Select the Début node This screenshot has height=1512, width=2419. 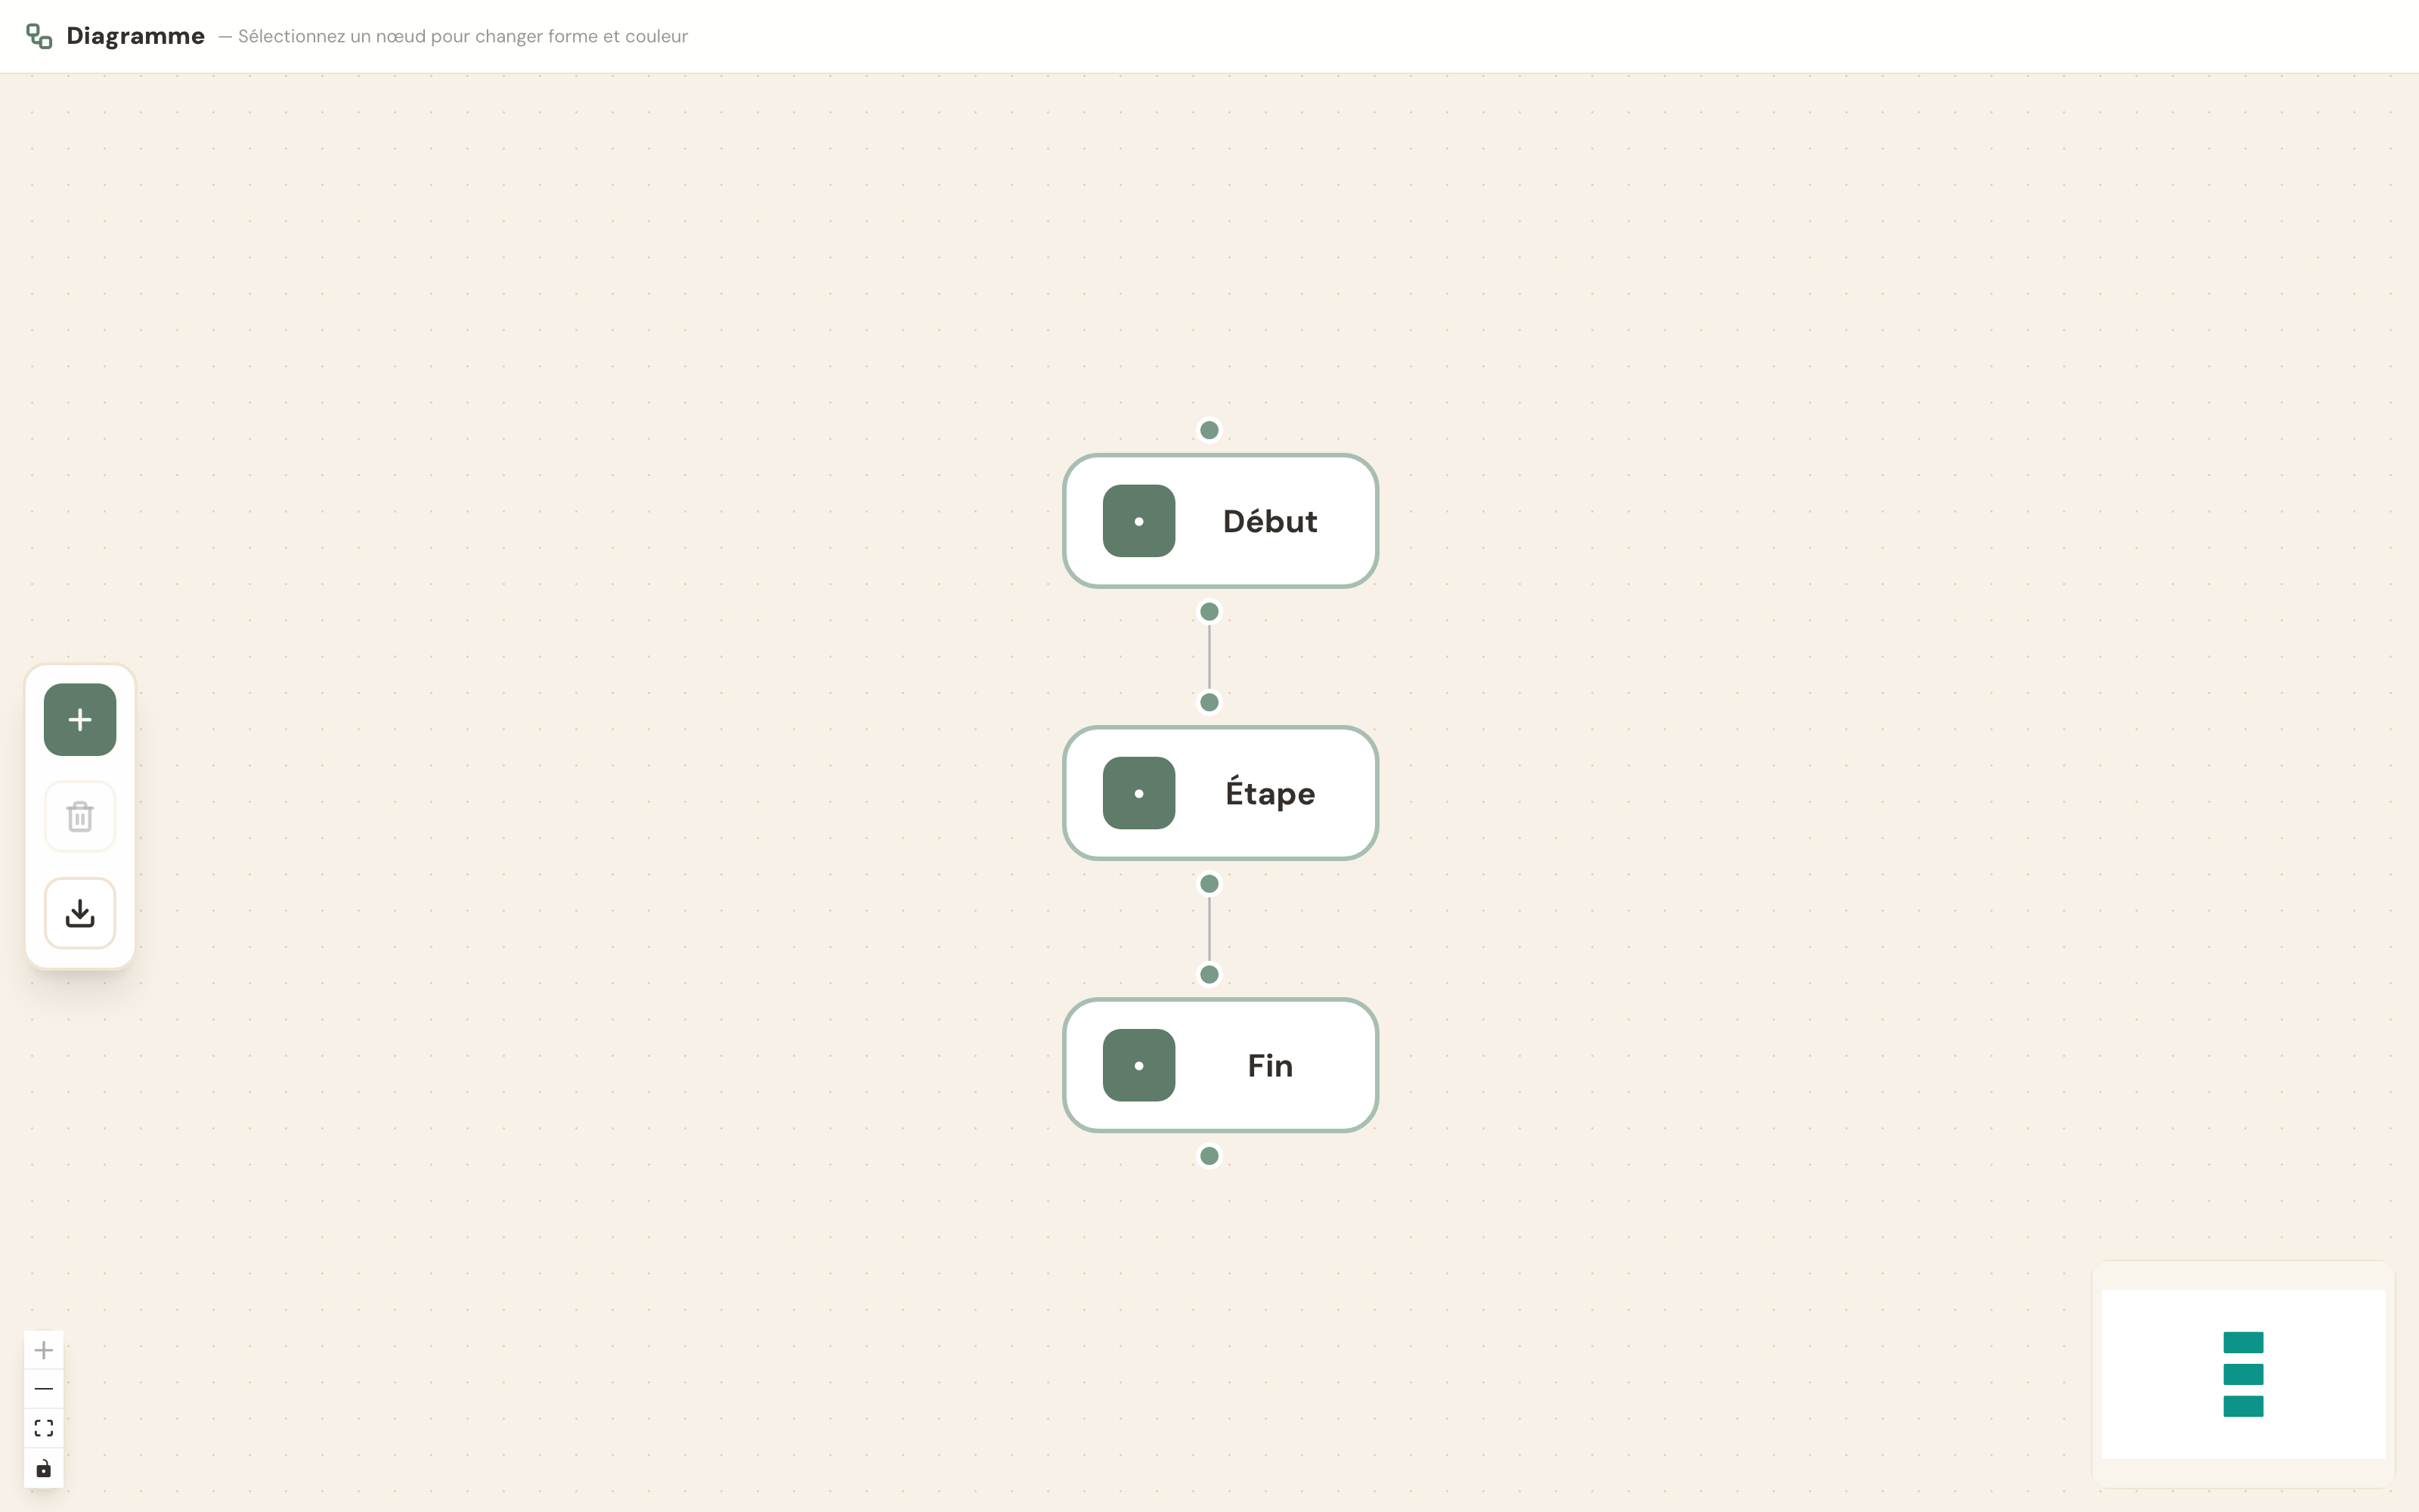click(1221, 521)
